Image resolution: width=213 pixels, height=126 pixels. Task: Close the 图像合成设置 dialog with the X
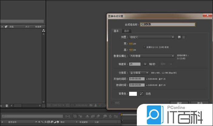[x=207, y=15]
